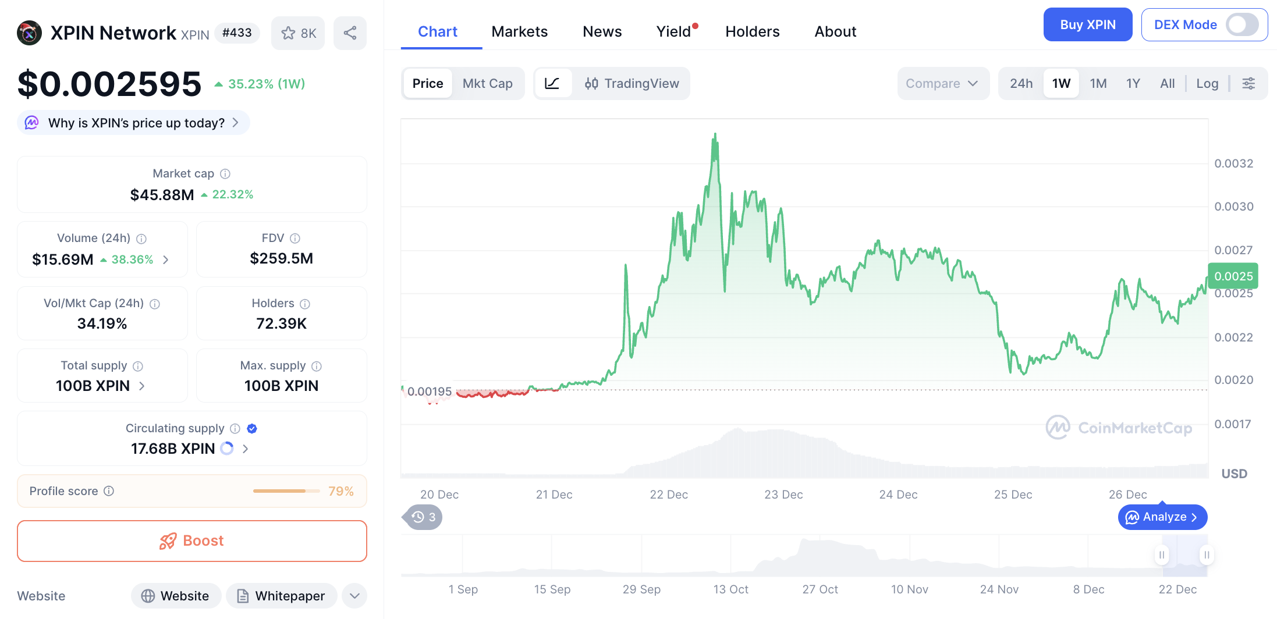Open the Compare dropdown
This screenshot has width=1277, height=619.
941,83
